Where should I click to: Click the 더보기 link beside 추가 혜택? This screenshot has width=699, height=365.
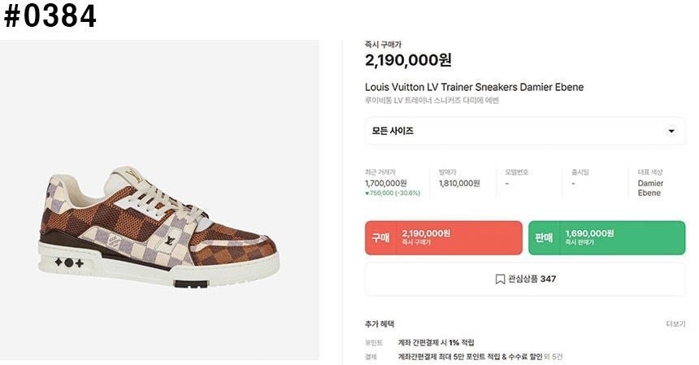tap(675, 324)
